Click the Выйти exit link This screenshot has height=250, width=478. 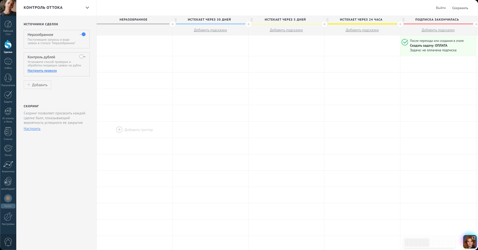tap(441, 8)
